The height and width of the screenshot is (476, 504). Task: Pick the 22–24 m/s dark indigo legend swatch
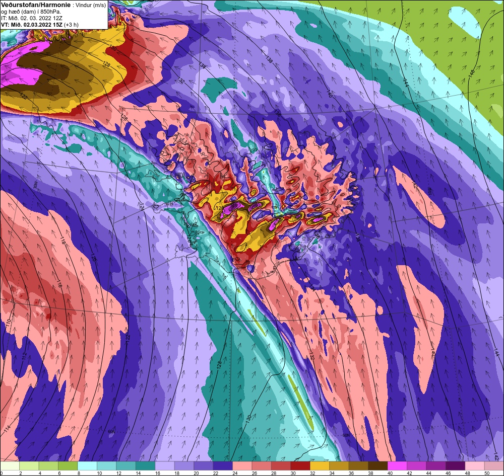click(223, 466)
